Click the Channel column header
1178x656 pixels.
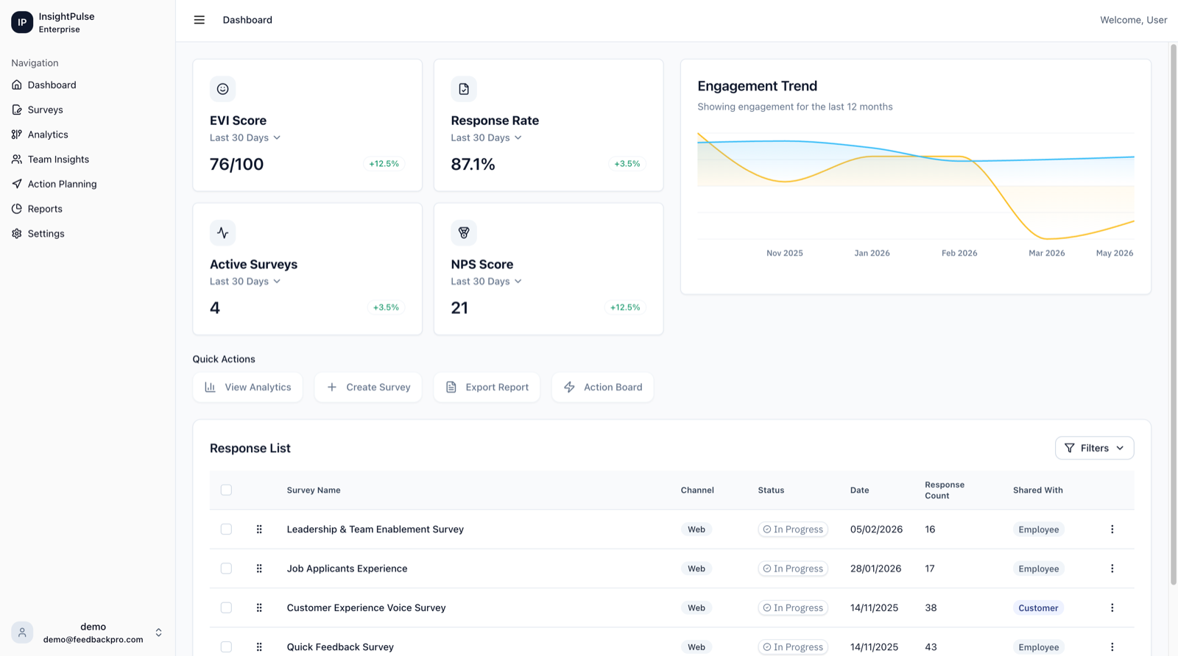(697, 490)
